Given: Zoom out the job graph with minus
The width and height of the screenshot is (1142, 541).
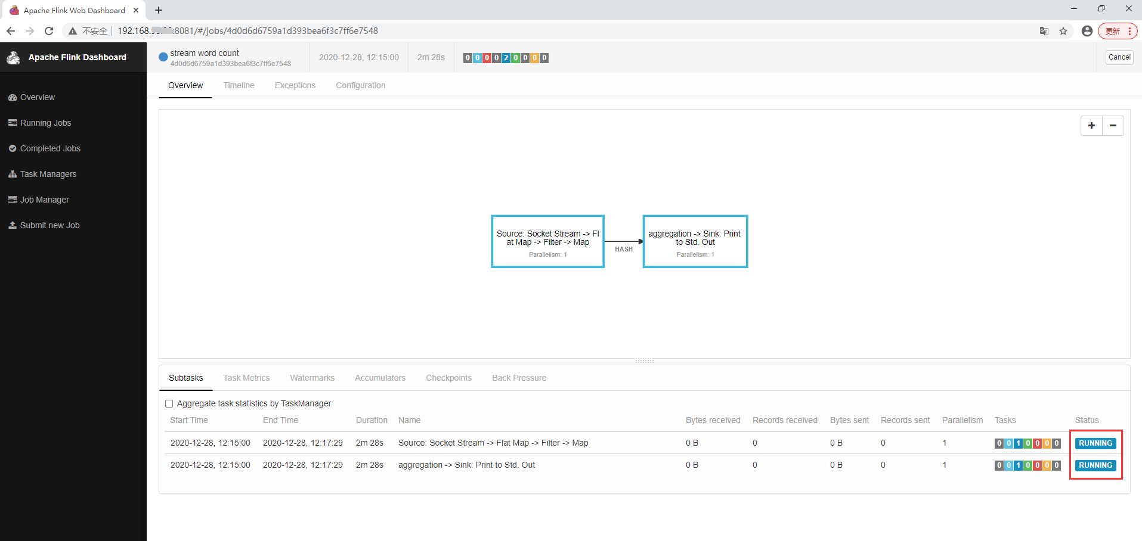Looking at the screenshot, I should tap(1113, 126).
